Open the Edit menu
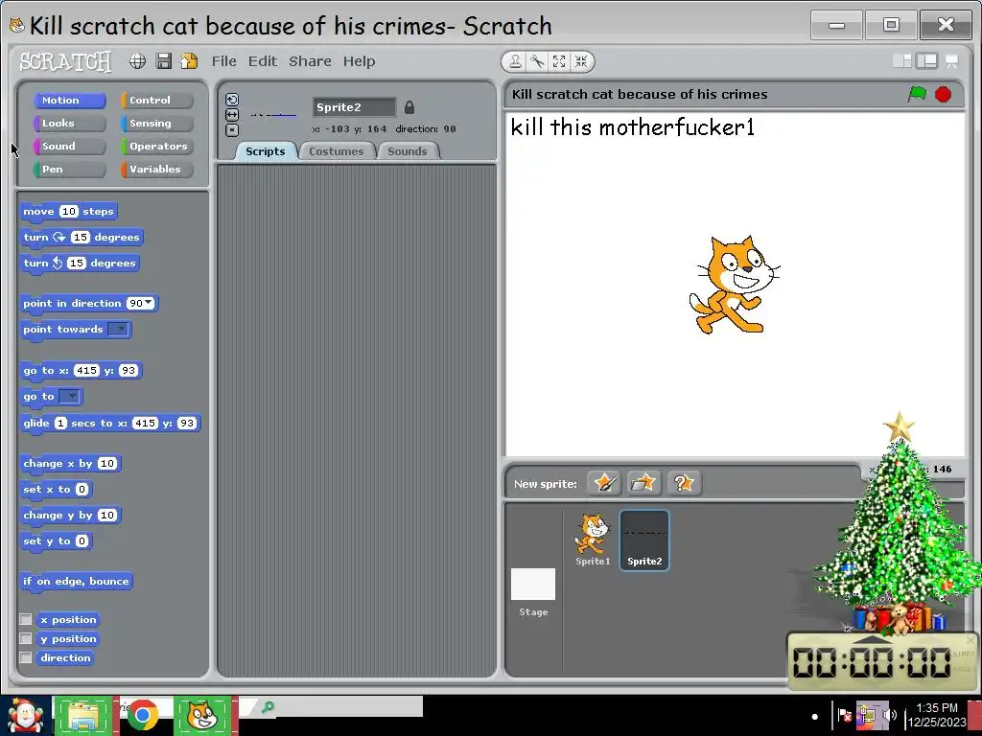This screenshot has height=736, width=982. point(263,60)
